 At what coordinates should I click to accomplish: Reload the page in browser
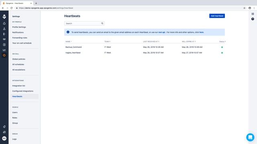point(12,8)
